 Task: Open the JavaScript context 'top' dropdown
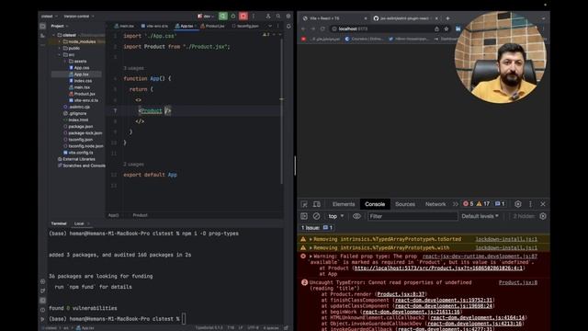click(336, 216)
